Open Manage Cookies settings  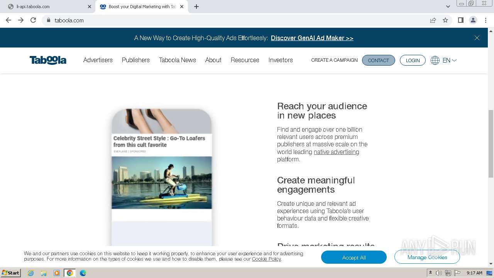427,257
